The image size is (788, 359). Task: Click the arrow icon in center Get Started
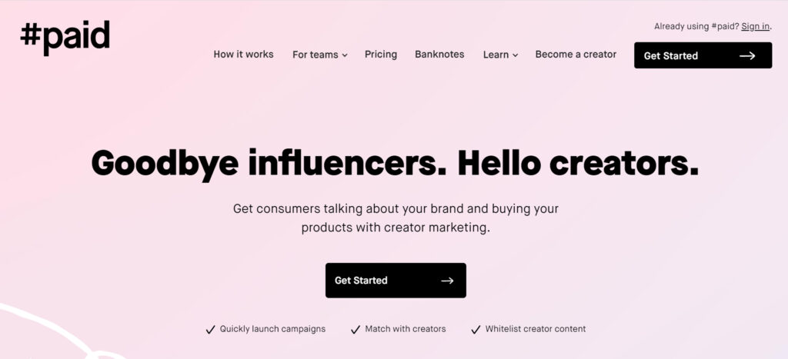pyautogui.click(x=447, y=281)
